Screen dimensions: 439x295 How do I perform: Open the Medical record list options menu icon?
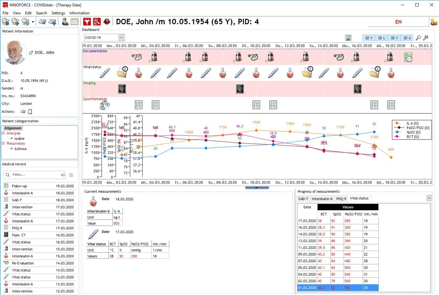click(71, 175)
